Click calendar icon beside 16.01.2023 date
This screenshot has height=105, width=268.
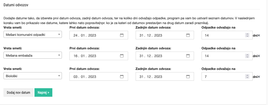click(x=122, y=56)
